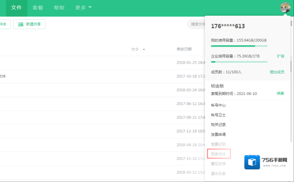The width and height of the screenshot is (294, 182).
Task: Toggle the sort arrow beside 大小
Action: click(144, 49)
